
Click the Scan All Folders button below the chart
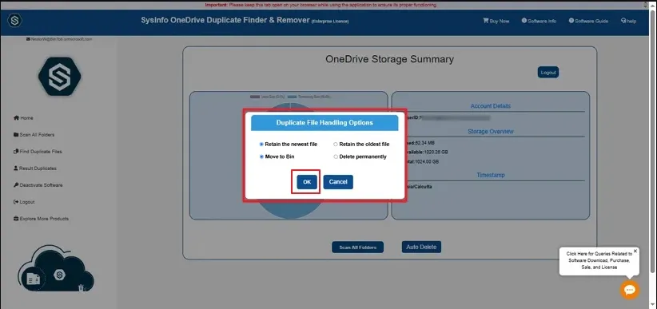coord(358,247)
